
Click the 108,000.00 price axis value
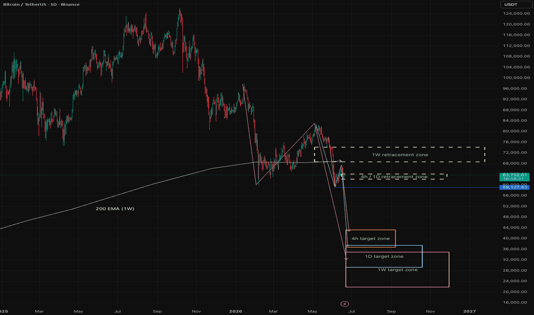(x=517, y=56)
